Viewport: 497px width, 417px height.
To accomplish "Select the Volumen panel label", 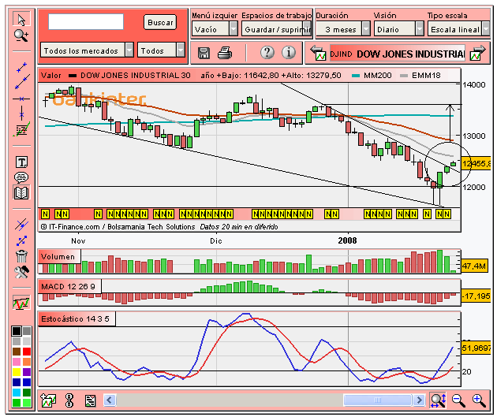I will tap(58, 256).
